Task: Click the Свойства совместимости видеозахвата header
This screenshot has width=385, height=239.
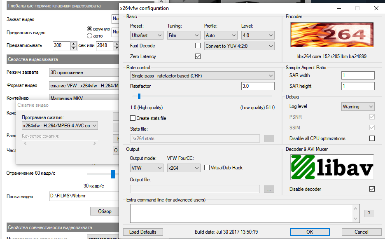Action: (63, 227)
